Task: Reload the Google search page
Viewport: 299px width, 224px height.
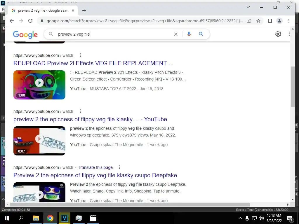Action: (30, 21)
